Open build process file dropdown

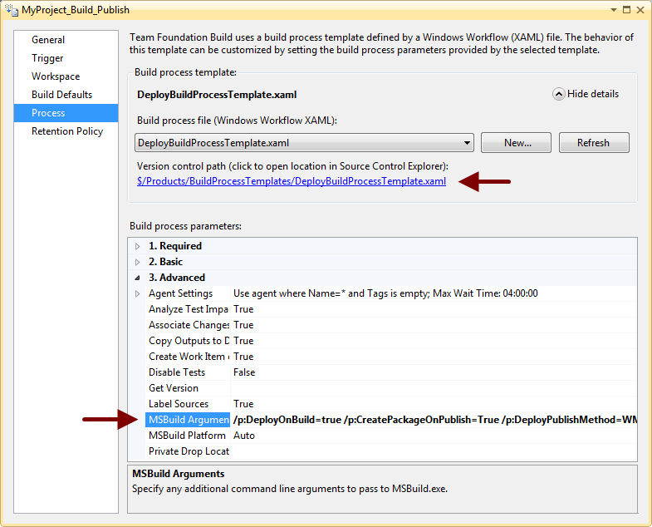tap(467, 143)
